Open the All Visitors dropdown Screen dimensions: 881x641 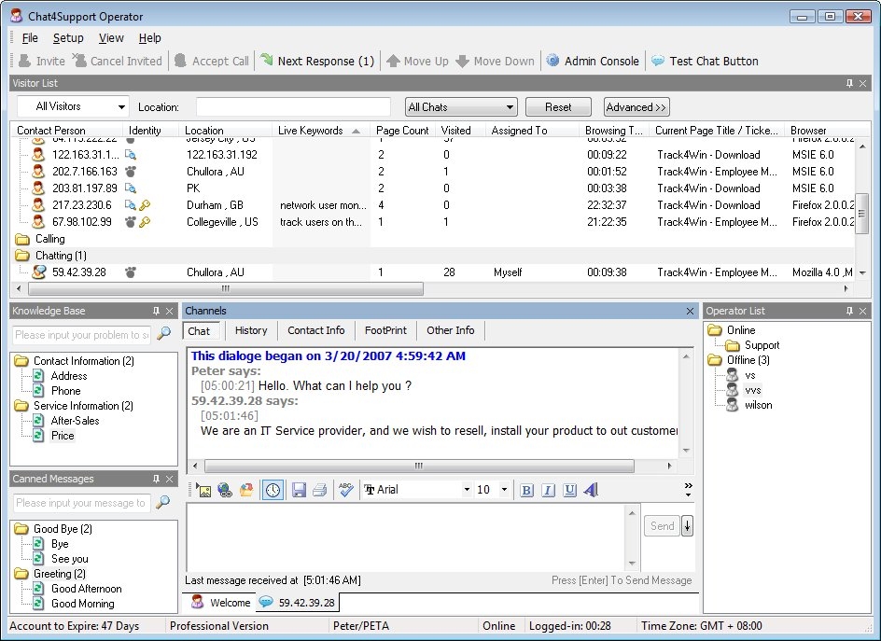(73, 107)
